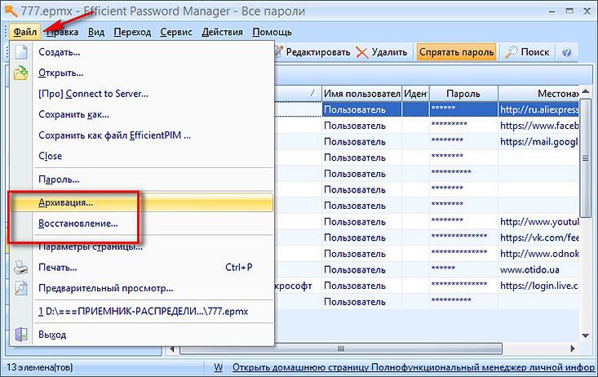Click the printer icon beside Печать
Viewport: 598px width, 377px height.
tap(21, 267)
